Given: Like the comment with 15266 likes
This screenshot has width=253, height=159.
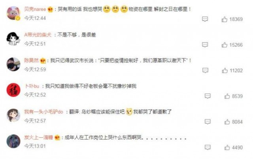Looking at the screenshot, I should 224,45.
